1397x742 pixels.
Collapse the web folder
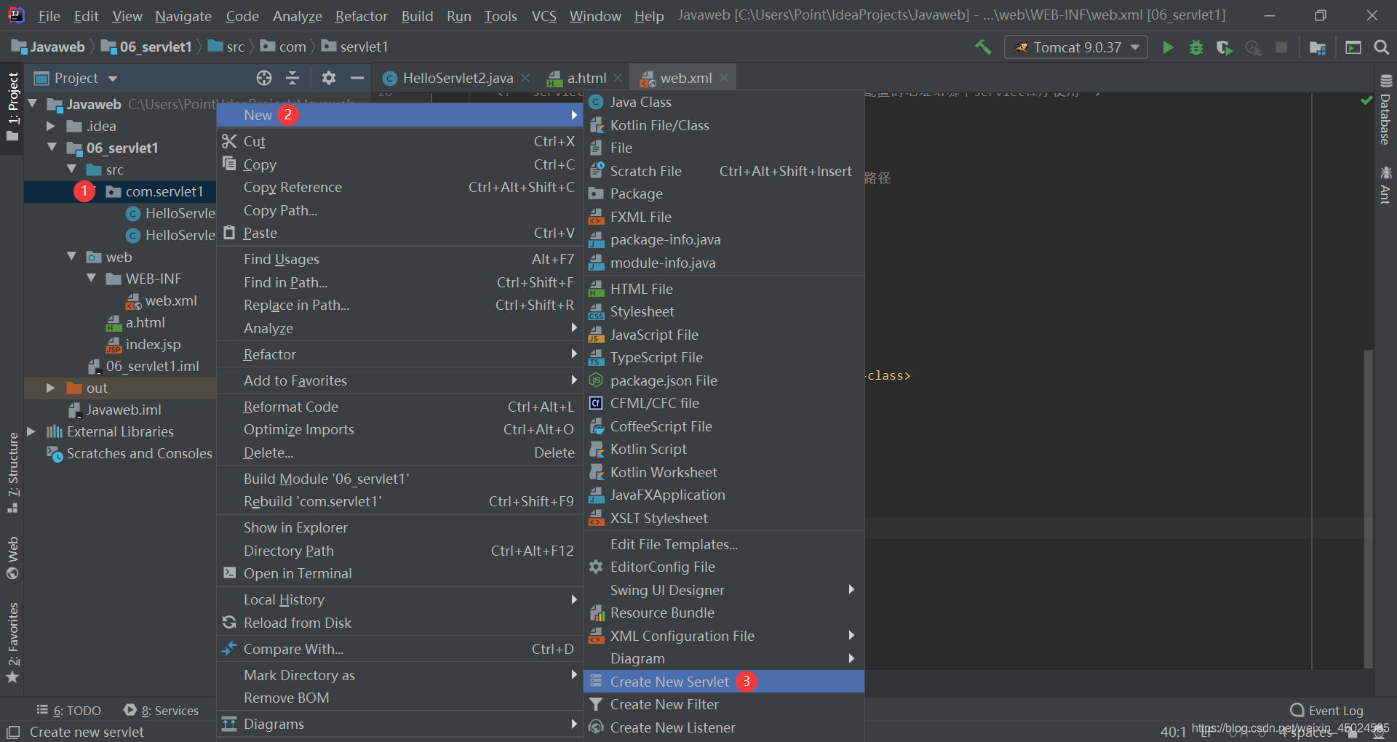(71, 257)
